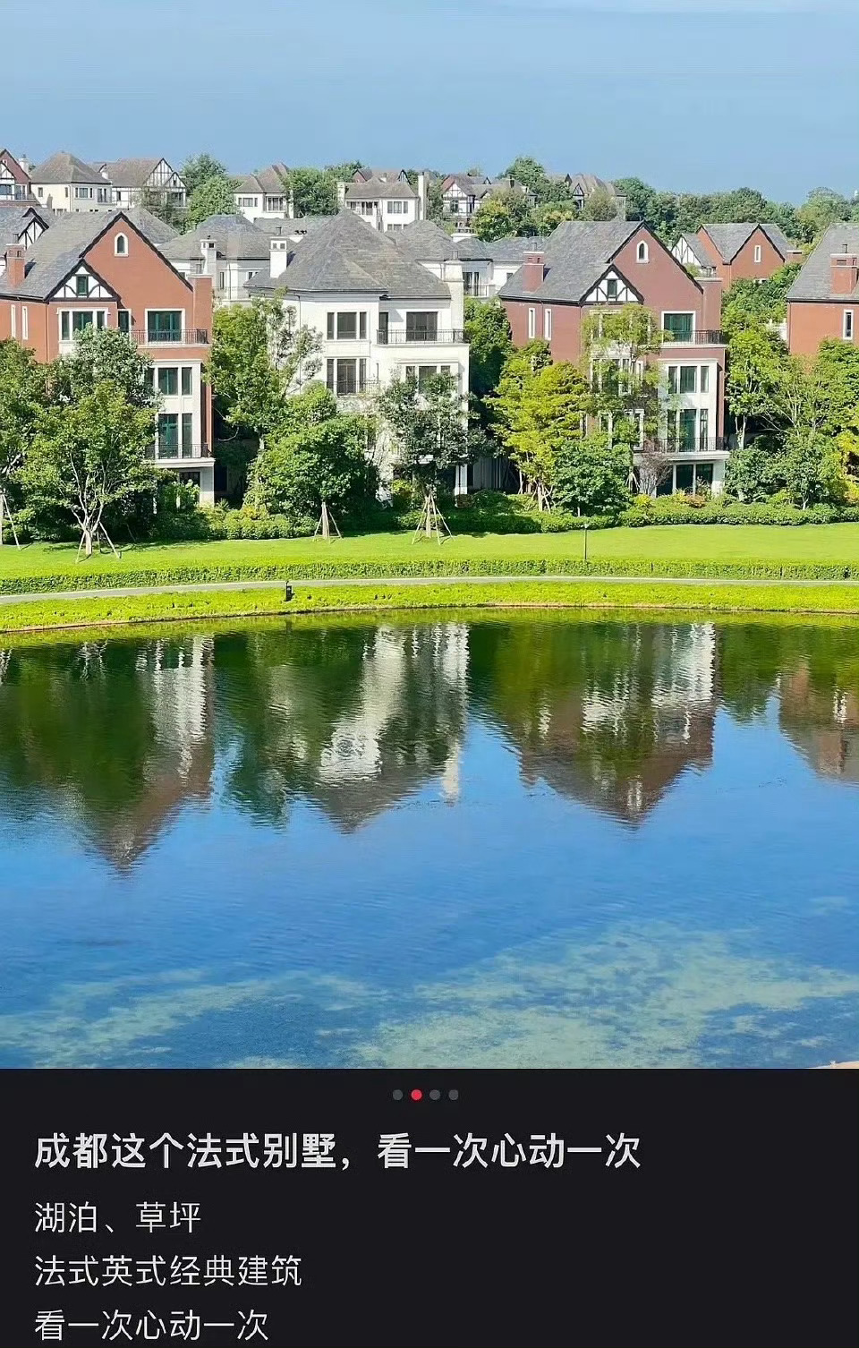This screenshot has width=859, height=1348.
Task: Tap the final caption line '看一次心动一次'
Action: pos(151,1325)
